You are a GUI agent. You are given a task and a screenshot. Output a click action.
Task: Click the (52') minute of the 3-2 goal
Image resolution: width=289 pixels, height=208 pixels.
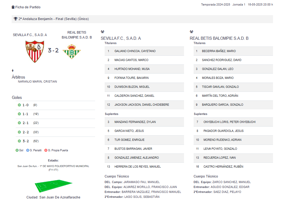[x=36, y=141]
